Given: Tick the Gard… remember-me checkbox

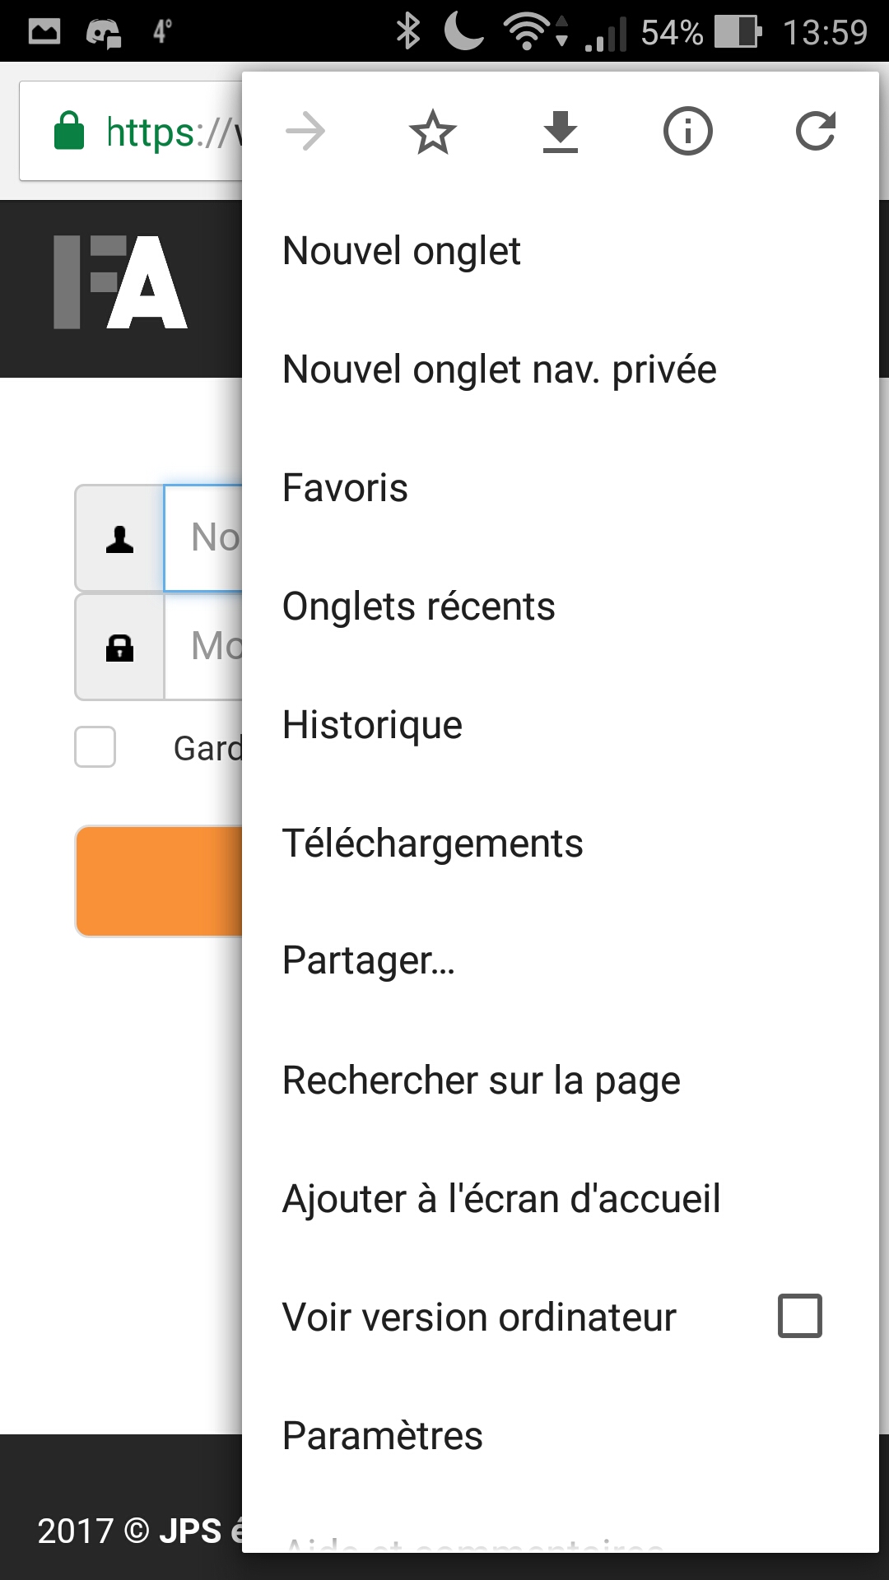Looking at the screenshot, I should [x=95, y=747].
